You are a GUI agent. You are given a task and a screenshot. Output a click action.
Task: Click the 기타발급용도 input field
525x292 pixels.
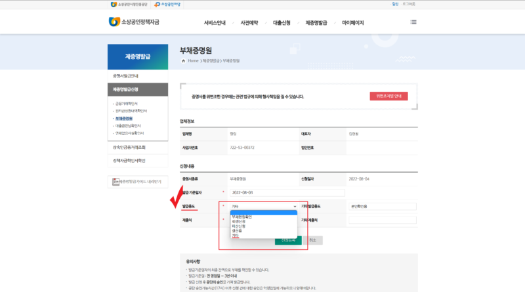383,206
